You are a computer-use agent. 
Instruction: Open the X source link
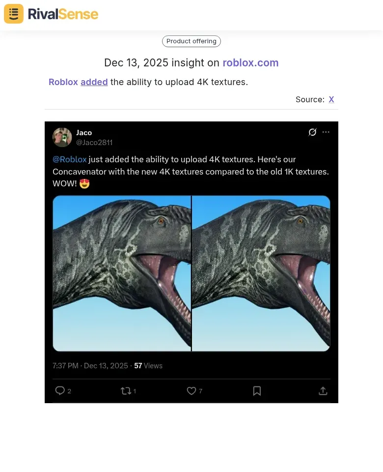(x=331, y=99)
